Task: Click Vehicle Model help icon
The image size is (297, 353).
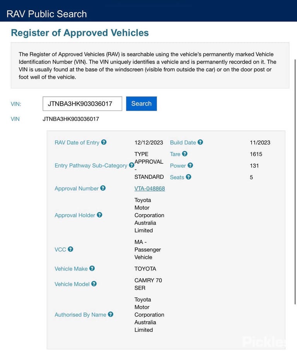Action: 94,284
